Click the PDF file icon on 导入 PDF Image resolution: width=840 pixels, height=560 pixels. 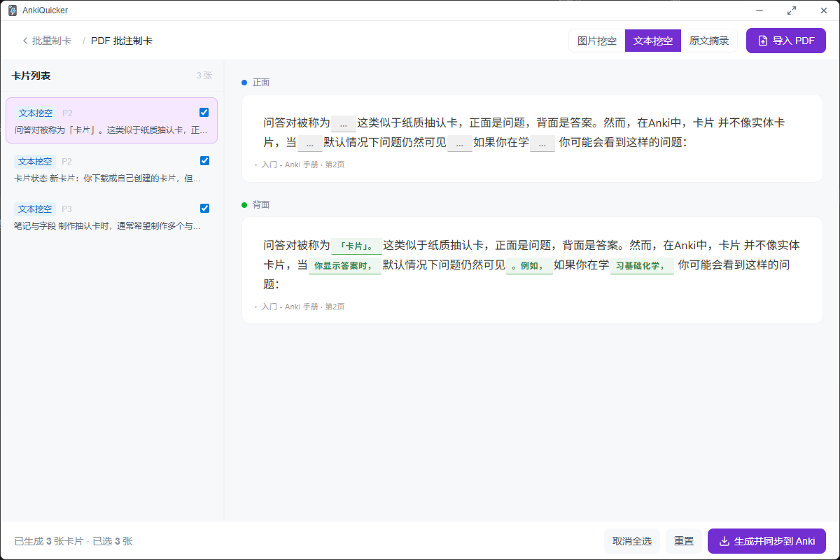coord(763,41)
